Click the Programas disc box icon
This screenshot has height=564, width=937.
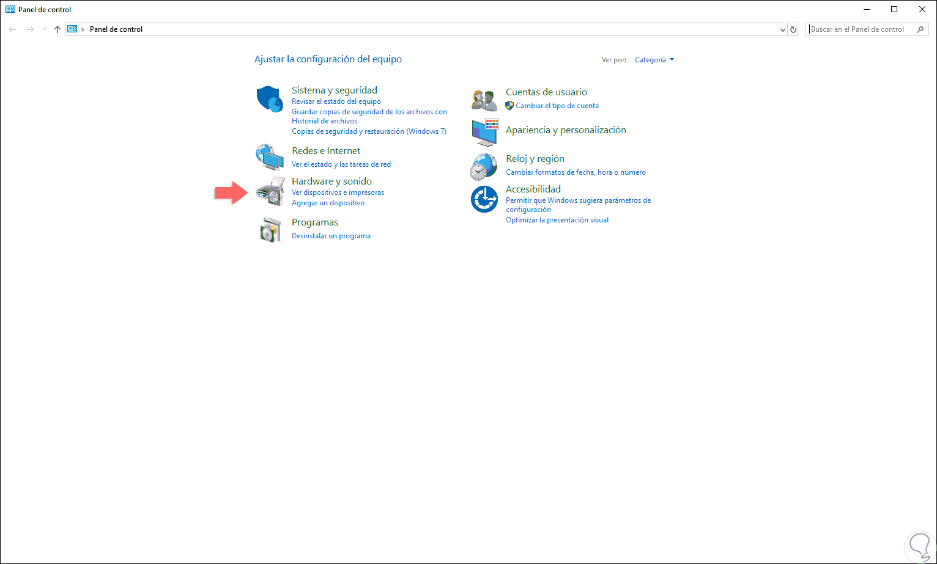(270, 230)
